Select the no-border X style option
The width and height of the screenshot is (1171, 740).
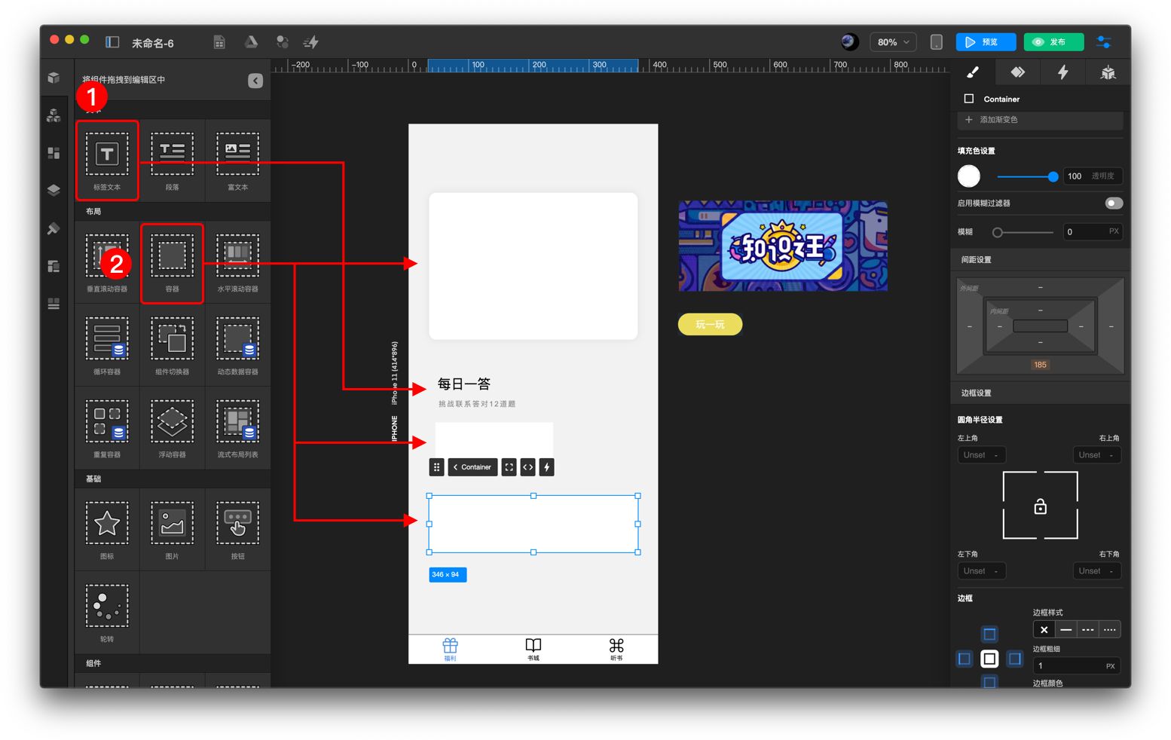click(1044, 629)
